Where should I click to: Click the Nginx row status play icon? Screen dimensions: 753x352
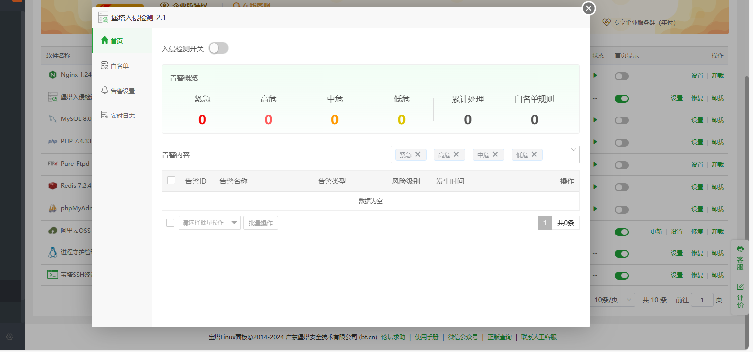click(595, 76)
